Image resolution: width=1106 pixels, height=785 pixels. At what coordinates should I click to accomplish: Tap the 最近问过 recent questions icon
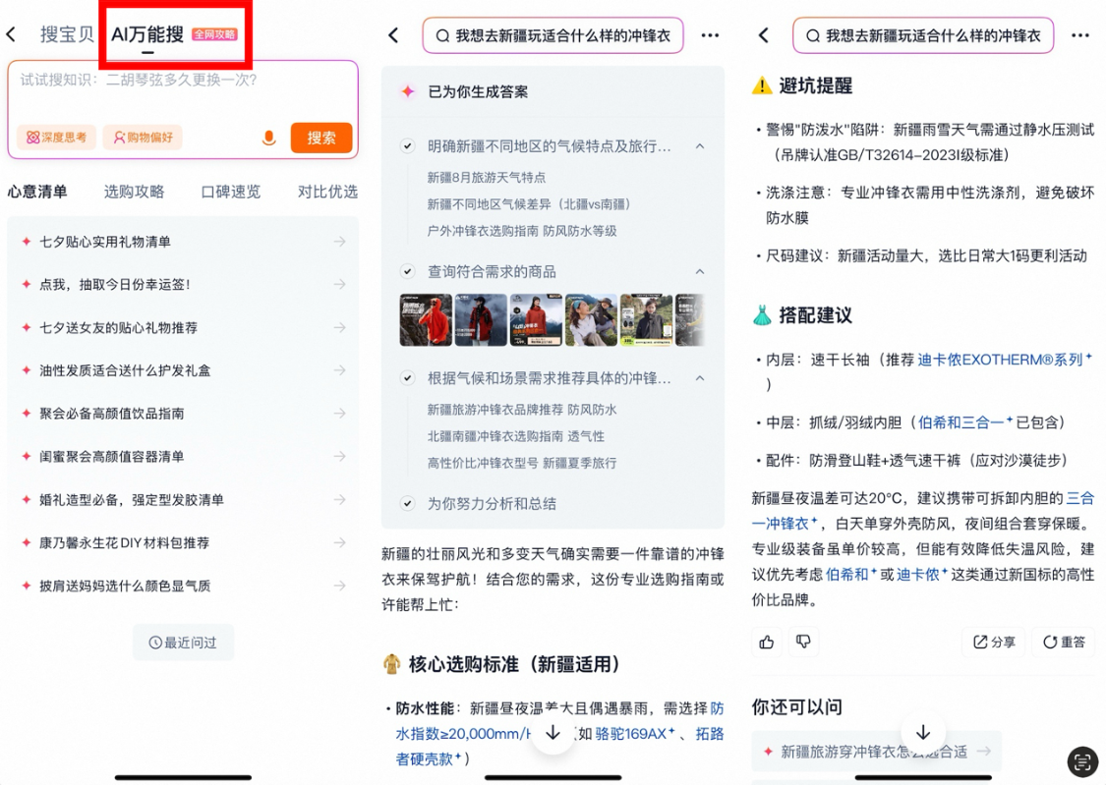(154, 643)
